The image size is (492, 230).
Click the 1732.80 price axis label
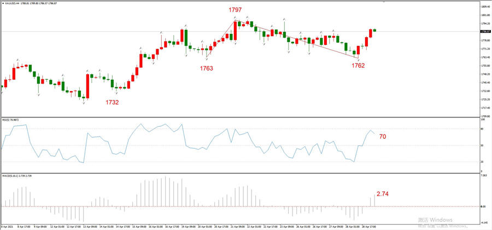(x=485, y=91)
